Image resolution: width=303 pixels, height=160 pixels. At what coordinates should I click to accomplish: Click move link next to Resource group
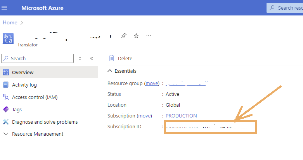(152, 83)
